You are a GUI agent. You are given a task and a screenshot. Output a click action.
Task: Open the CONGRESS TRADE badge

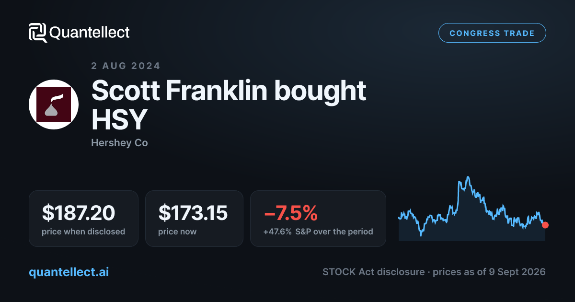(492, 33)
